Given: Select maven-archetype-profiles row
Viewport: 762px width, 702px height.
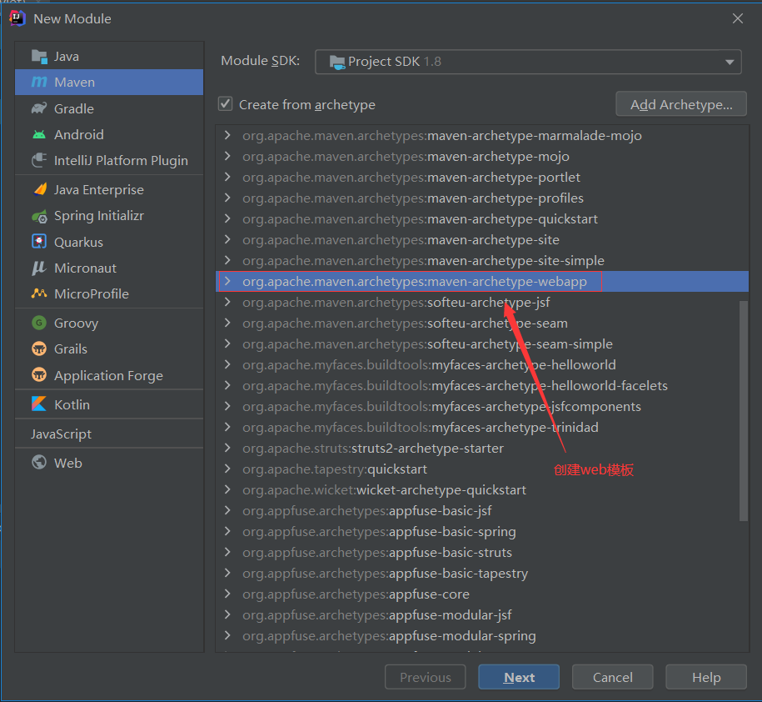Looking at the screenshot, I should pos(481,198).
